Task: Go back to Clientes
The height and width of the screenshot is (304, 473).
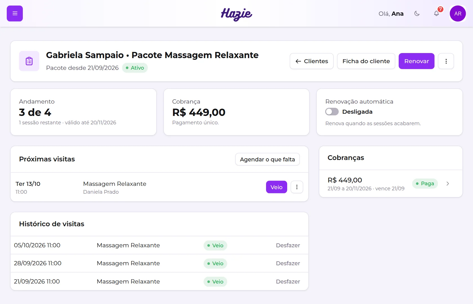Action: [x=312, y=61]
